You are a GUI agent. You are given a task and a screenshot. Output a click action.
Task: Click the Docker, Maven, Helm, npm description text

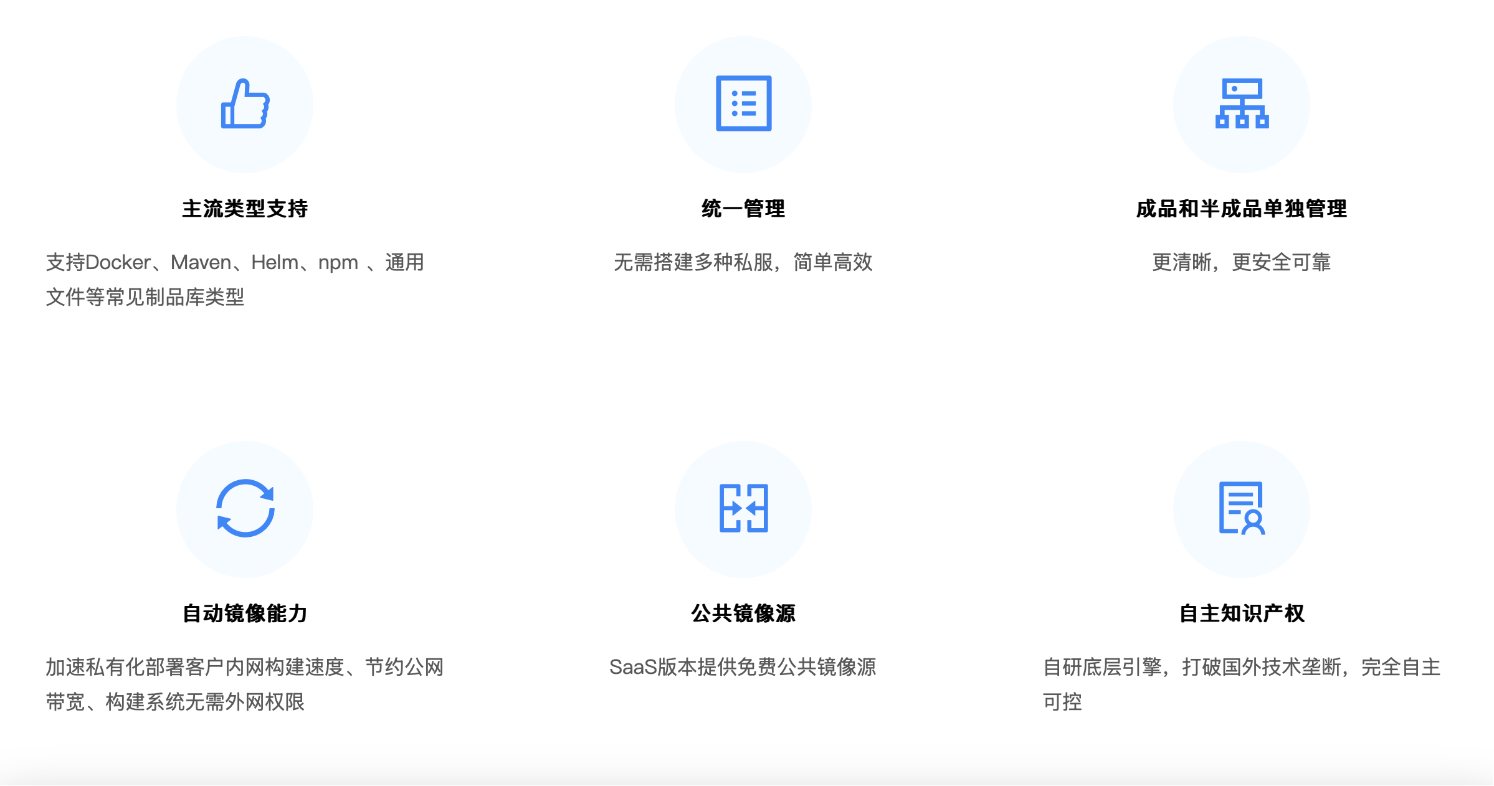click(x=235, y=262)
